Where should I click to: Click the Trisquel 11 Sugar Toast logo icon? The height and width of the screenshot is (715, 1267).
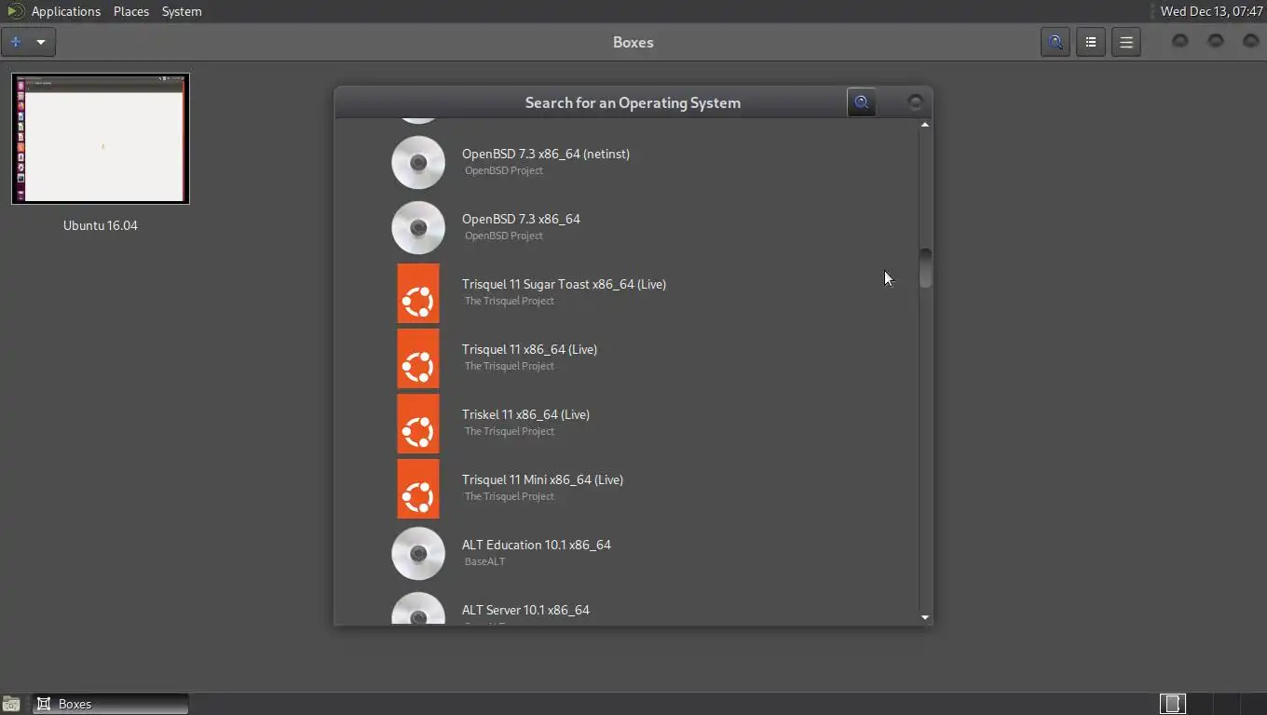click(x=418, y=293)
